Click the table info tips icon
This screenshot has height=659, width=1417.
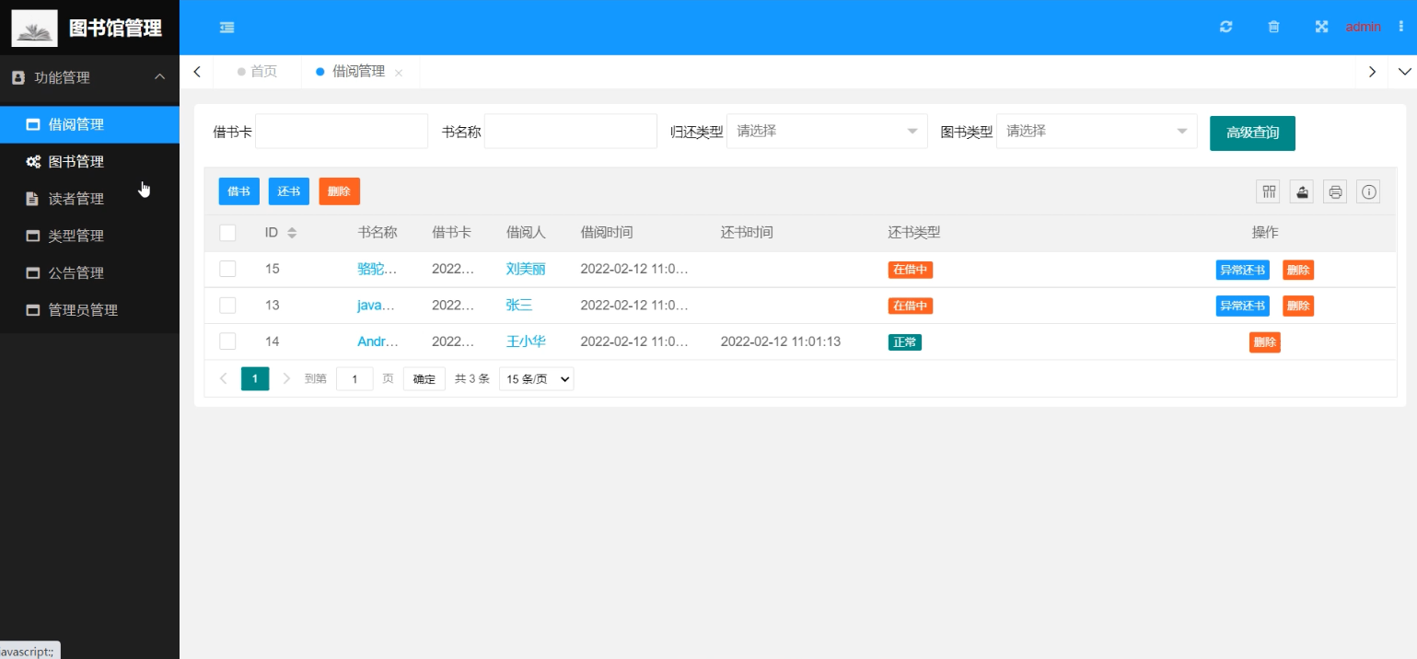click(x=1368, y=191)
